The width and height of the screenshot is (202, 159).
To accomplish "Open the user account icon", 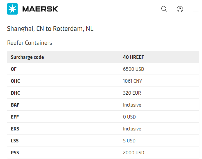I will coord(180,9).
